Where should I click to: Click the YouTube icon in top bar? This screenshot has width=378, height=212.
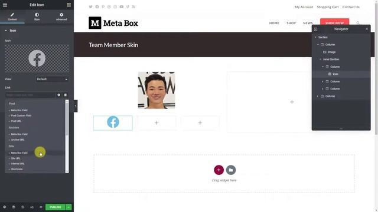pos(122,6)
